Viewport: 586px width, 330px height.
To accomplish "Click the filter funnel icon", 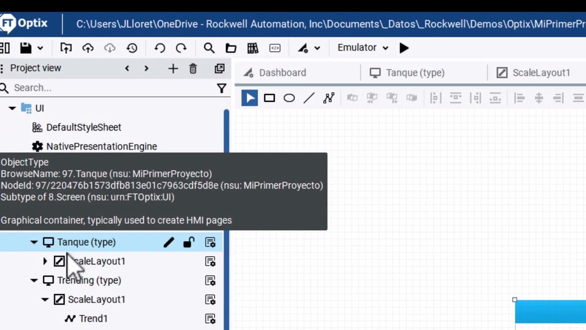I will (222, 88).
